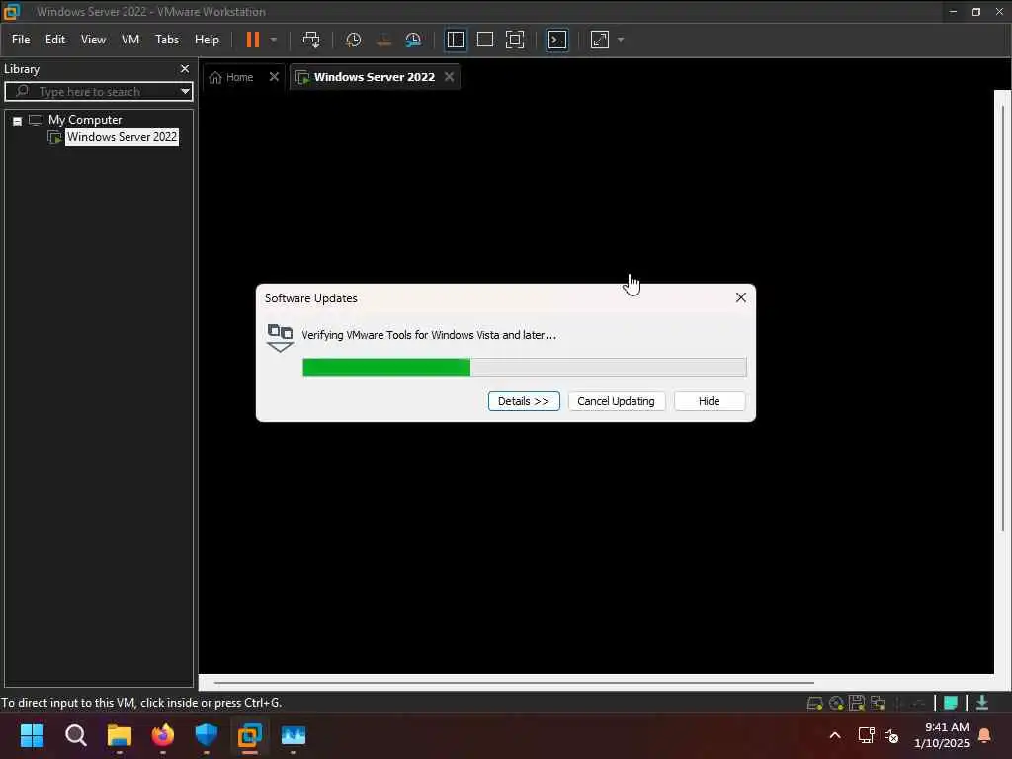Open the Windows Start menu
The height and width of the screenshot is (759, 1012).
(32, 735)
